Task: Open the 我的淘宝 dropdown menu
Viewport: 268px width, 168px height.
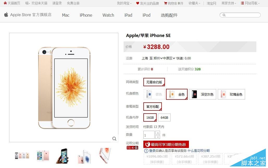Action: point(124,3)
